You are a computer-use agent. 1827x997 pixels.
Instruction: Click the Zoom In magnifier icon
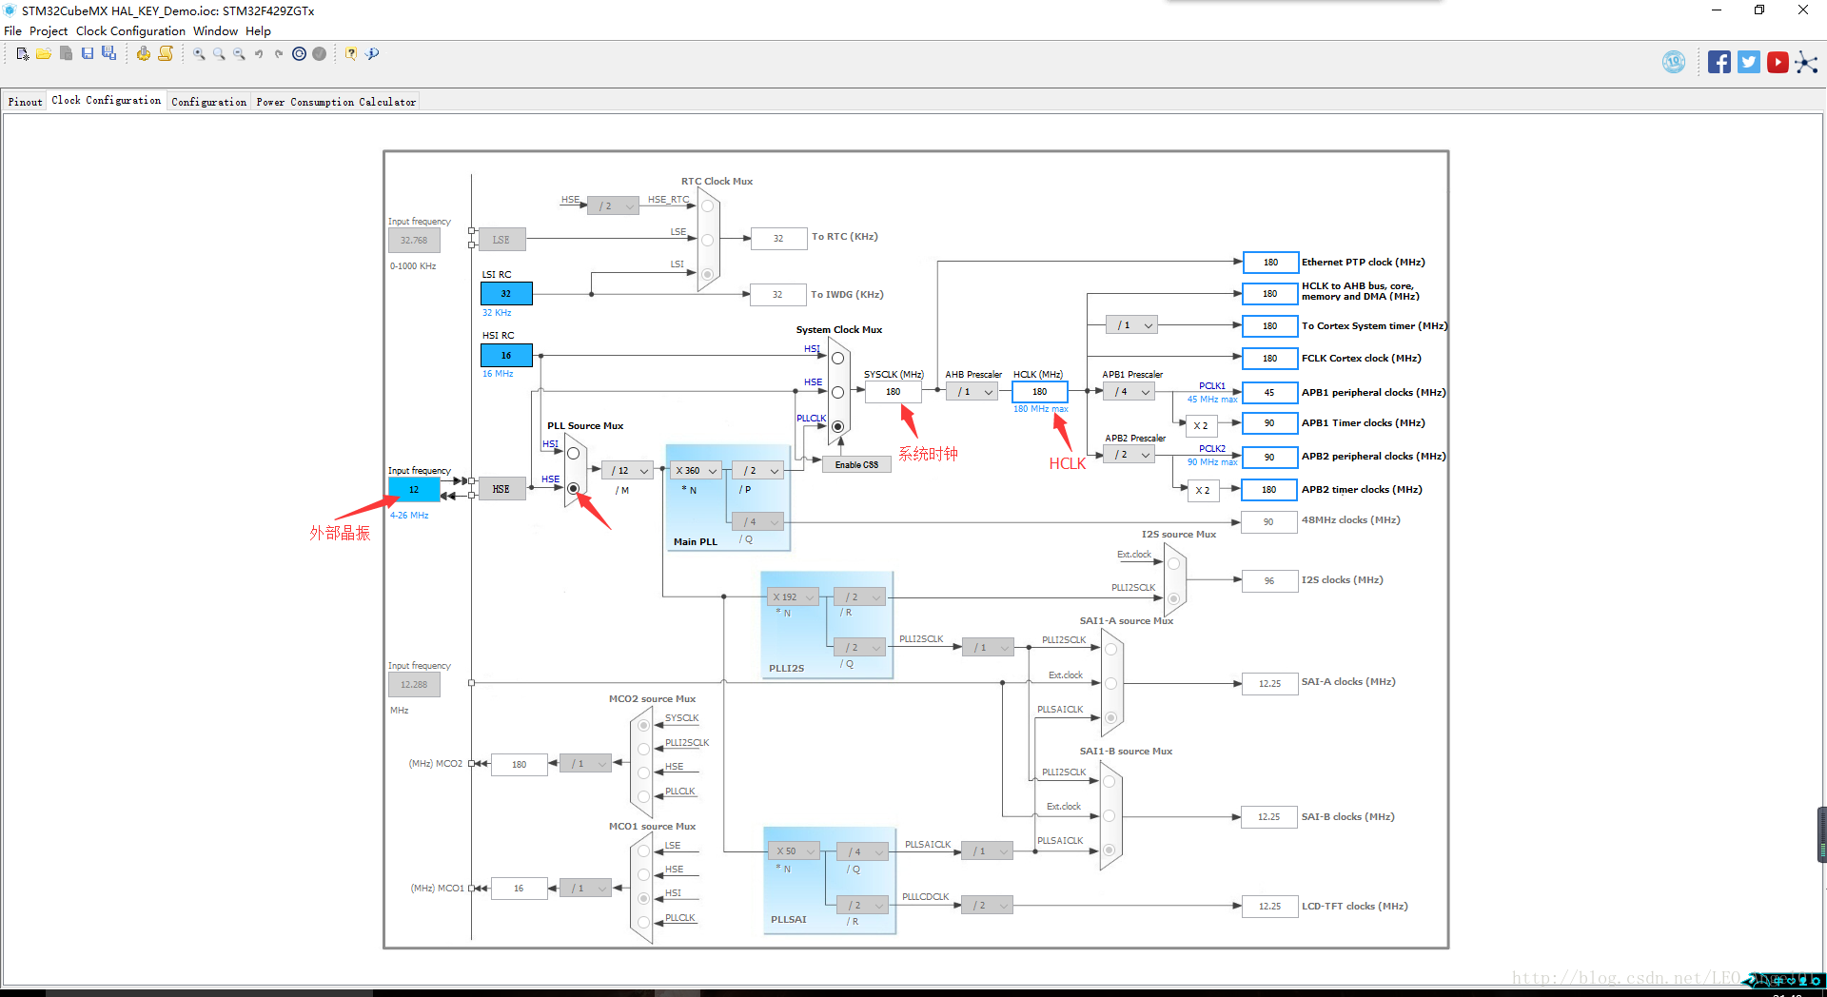point(199,54)
